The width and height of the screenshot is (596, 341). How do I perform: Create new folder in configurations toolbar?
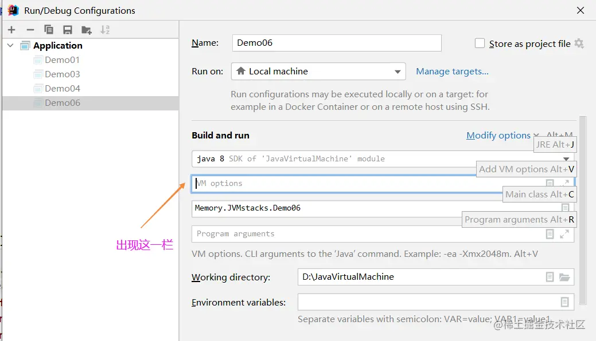(87, 30)
